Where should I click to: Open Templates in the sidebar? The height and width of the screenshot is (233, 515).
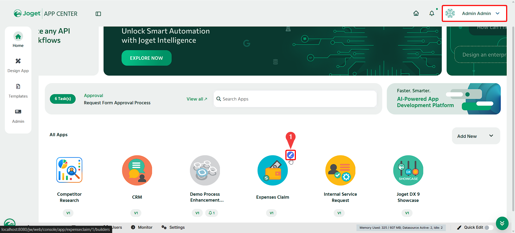[x=18, y=91]
